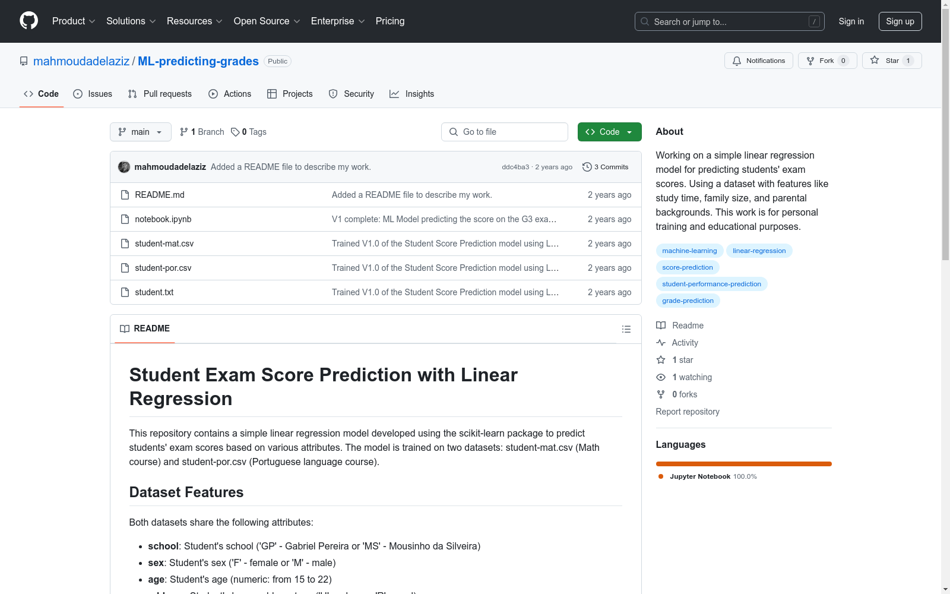
Task: Open the notebook.ipynb file
Action: click(163, 219)
